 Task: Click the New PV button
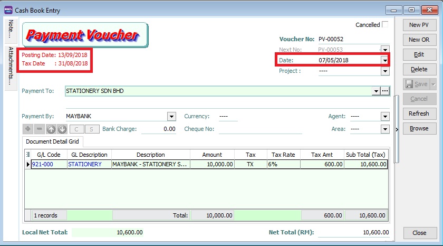tap(419, 25)
